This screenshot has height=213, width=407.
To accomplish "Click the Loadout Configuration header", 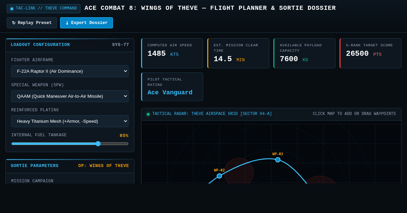I will [x=40, y=45].
